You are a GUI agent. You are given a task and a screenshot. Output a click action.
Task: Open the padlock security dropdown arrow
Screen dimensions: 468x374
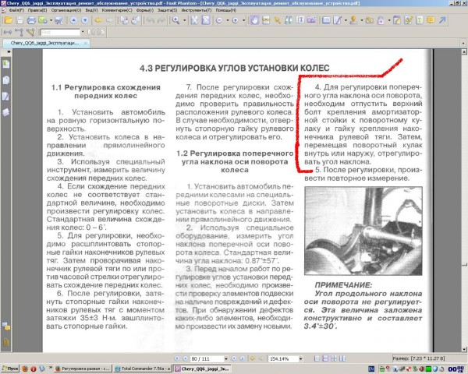(x=389, y=20)
